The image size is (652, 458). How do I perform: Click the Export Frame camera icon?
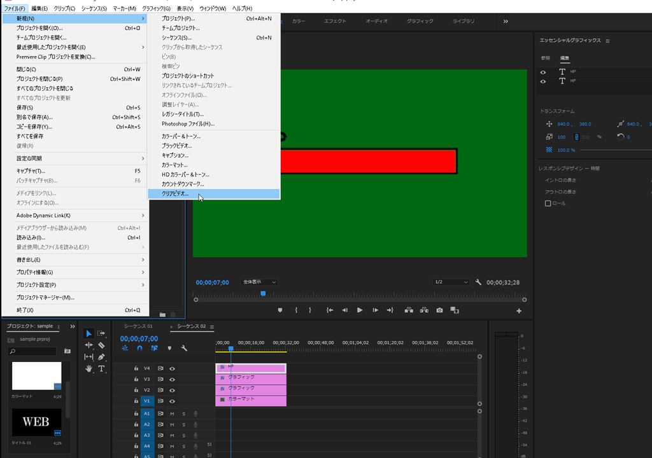[x=439, y=310]
